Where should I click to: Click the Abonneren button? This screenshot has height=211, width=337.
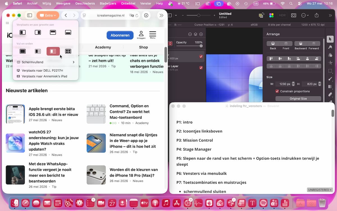(120, 35)
